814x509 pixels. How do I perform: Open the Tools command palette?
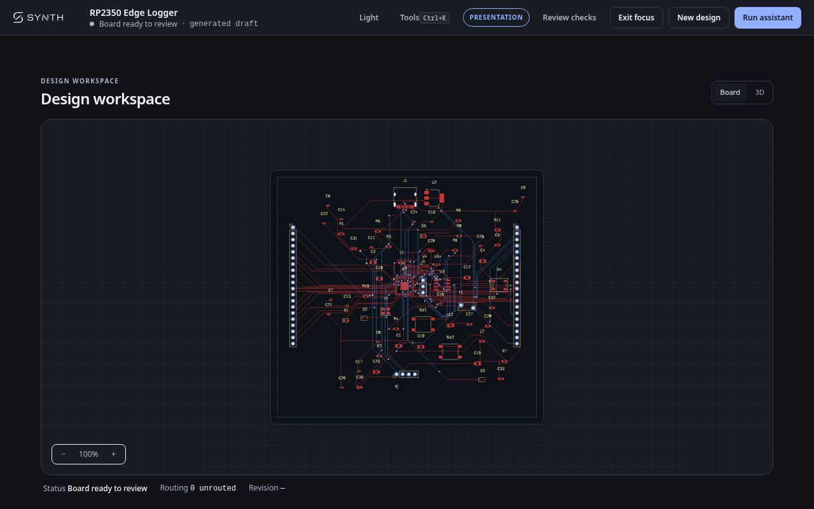point(424,17)
